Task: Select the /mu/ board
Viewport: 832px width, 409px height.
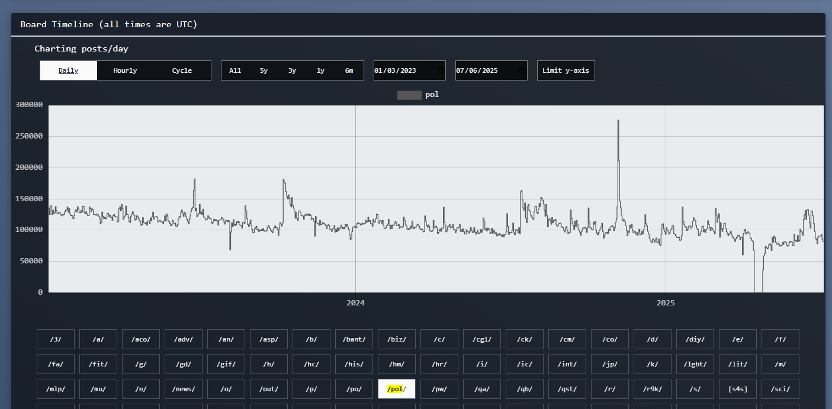Action: coord(98,389)
